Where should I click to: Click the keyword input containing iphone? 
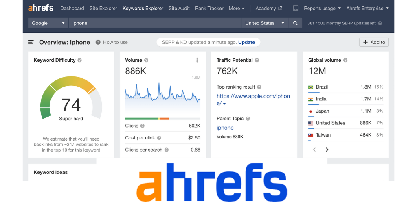(x=155, y=23)
